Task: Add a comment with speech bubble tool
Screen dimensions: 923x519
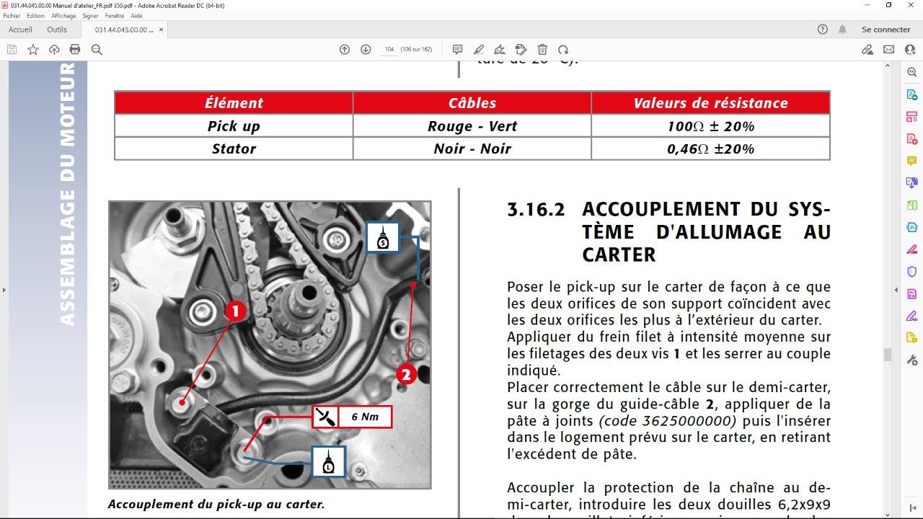Action: click(457, 50)
